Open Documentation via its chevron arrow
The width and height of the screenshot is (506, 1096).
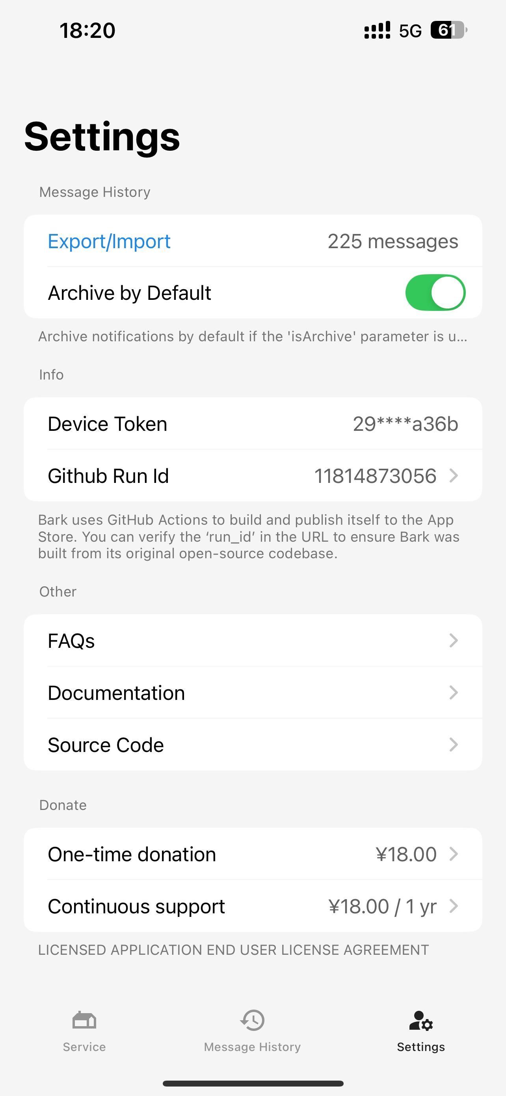click(453, 693)
